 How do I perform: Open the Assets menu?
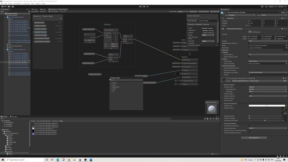pyautogui.click(x=10, y=4)
